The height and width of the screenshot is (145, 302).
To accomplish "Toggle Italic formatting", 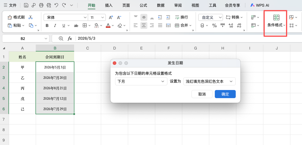I will (x=55, y=25).
